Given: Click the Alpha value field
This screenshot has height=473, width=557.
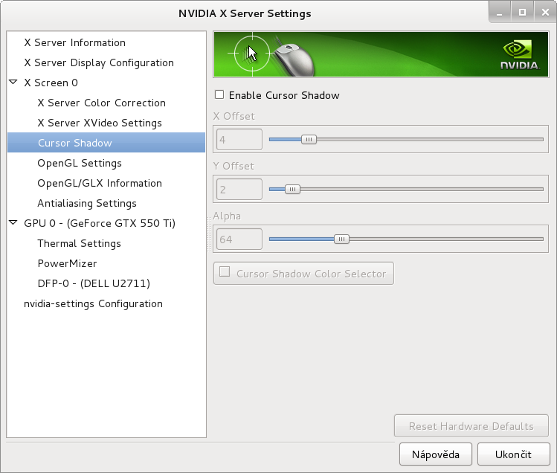Looking at the screenshot, I should point(239,239).
